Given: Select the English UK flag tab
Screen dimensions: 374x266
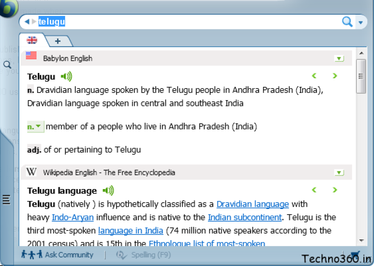Looking at the screenshot, I should pyautogui.click(x=32, y=40).
